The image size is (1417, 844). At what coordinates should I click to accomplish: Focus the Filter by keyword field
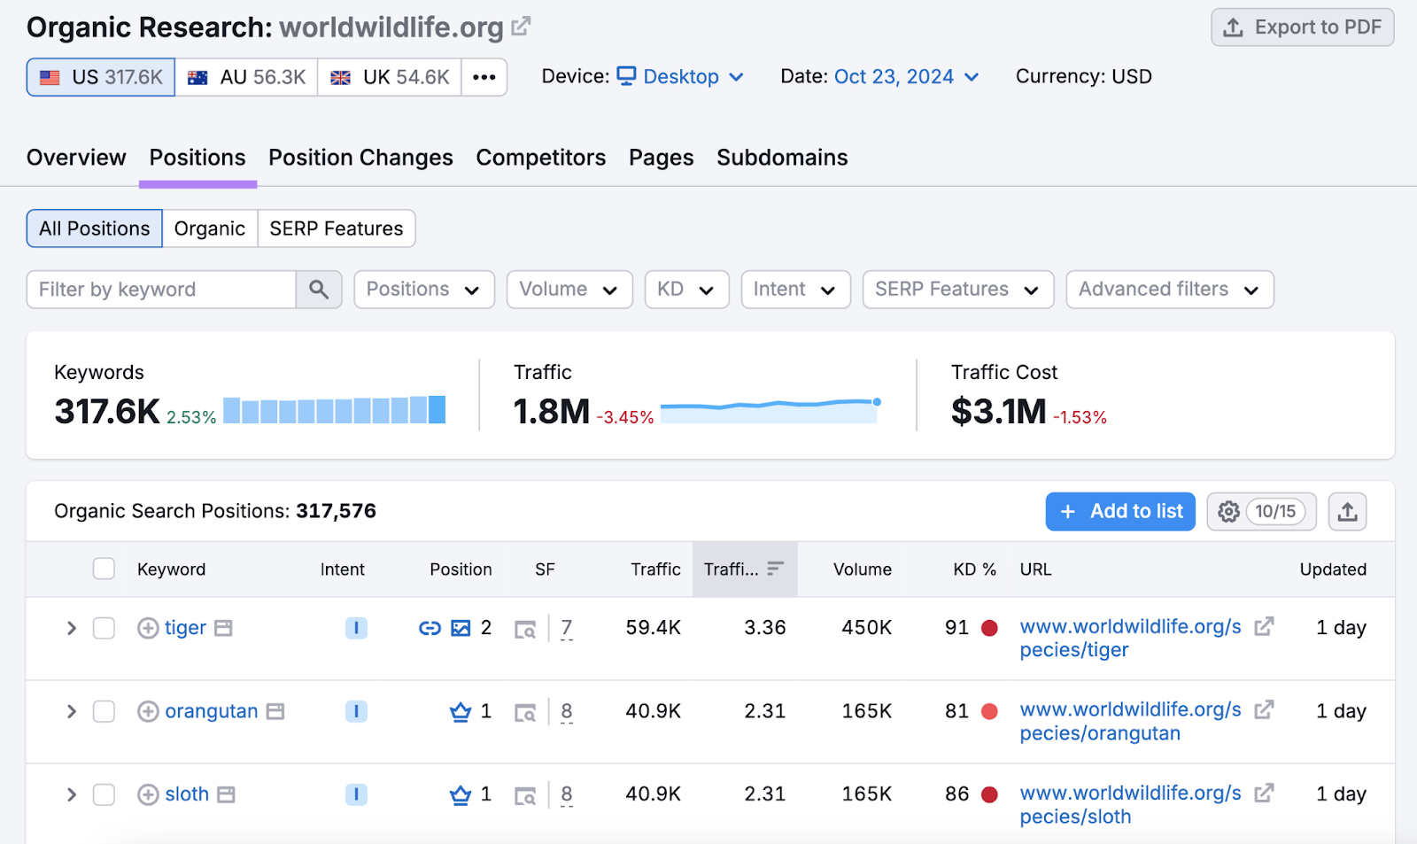[x=161, y=290]
